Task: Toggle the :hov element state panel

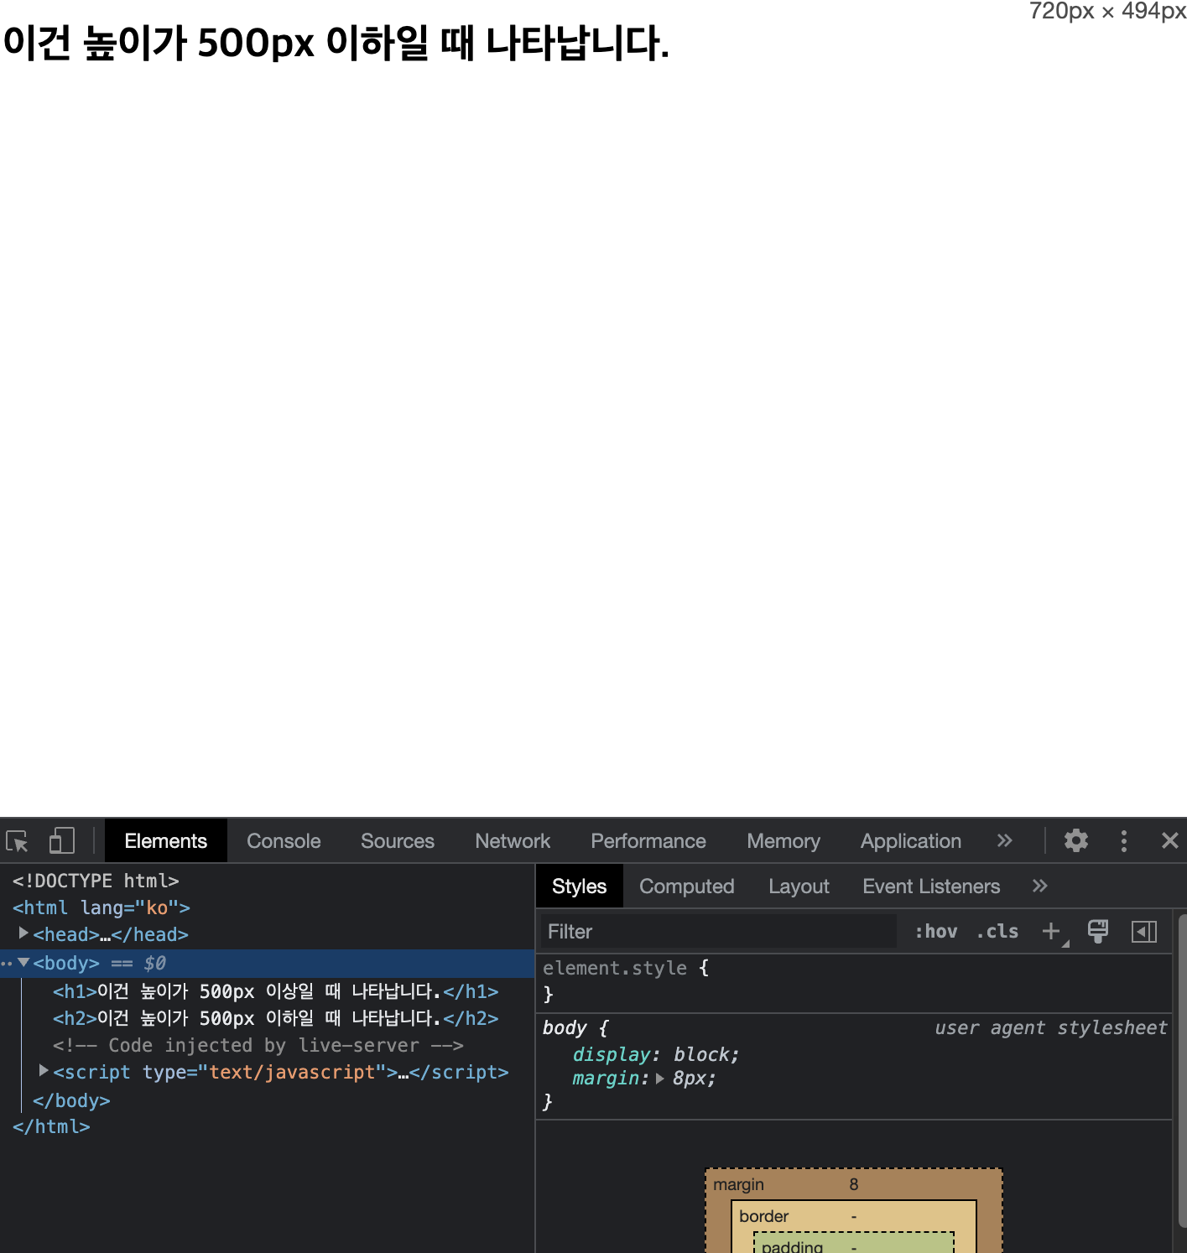Action: [936, 932]
